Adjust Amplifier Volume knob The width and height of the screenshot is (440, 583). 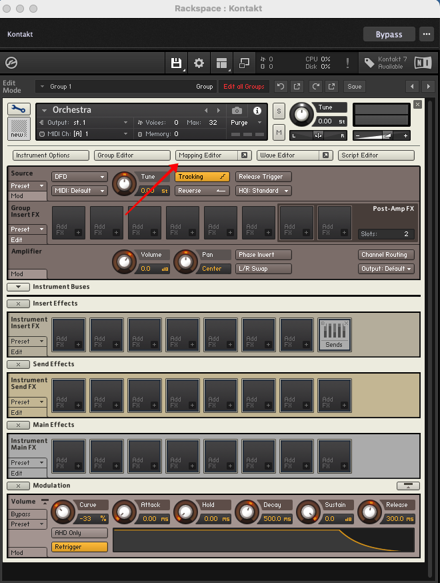pyautogui.click(x=124, y=261)
